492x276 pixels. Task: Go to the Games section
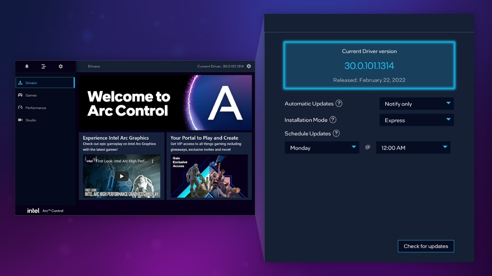45,95
